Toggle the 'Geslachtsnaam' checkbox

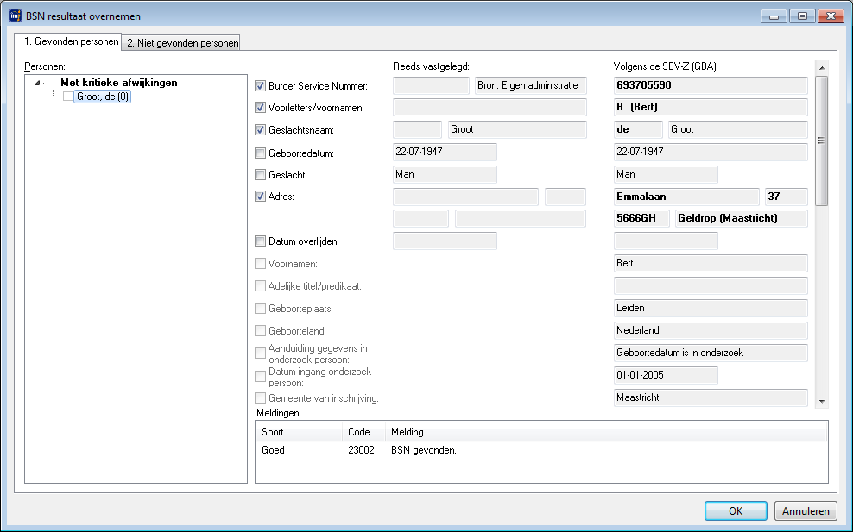[x=260, y=130]
